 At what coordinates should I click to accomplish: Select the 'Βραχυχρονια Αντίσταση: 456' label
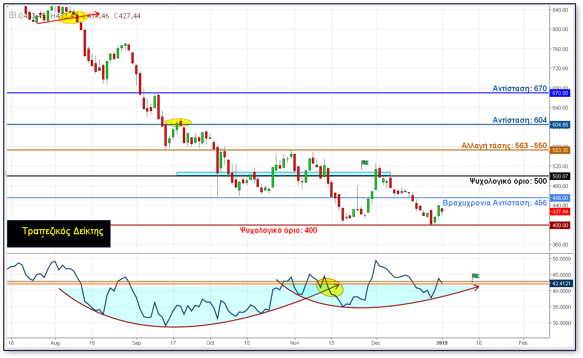click(x=495, y=203)
